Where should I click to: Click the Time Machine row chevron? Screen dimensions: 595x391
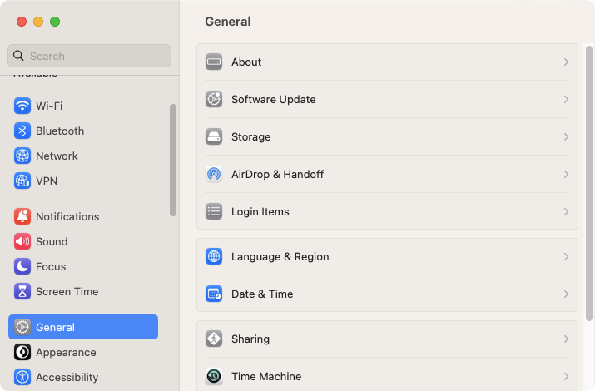click(566, 376)
